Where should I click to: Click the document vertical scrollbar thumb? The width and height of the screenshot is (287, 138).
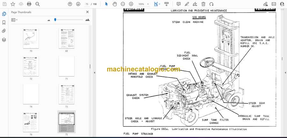tap(282, 59)
